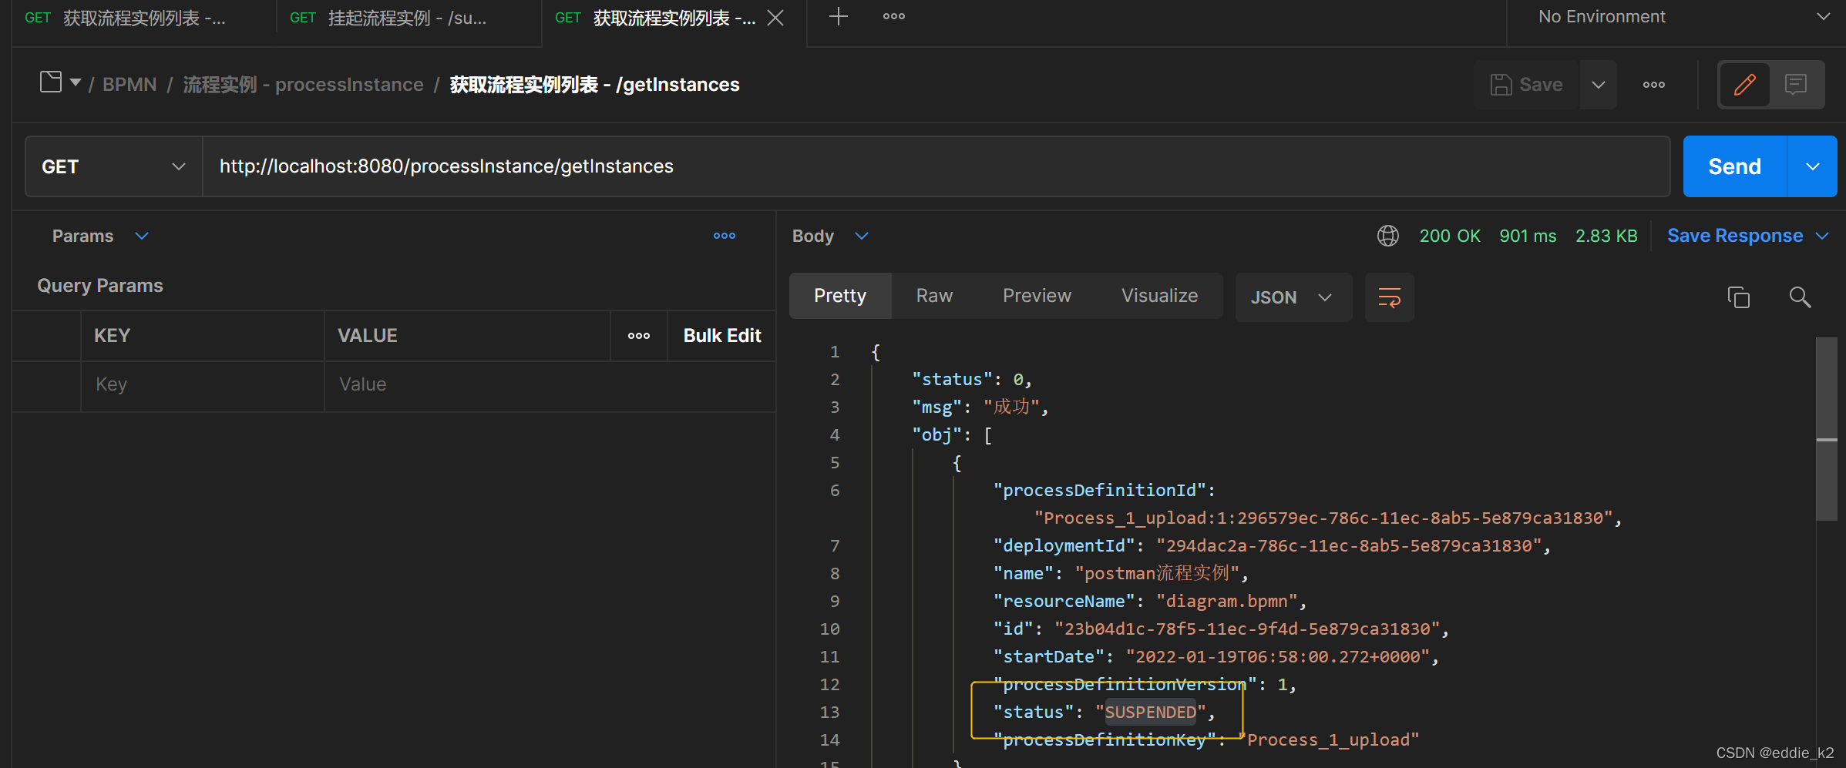Click the "msg" 成功 value
Screen dimensions: 1846x768
[x=1012, y=407]
